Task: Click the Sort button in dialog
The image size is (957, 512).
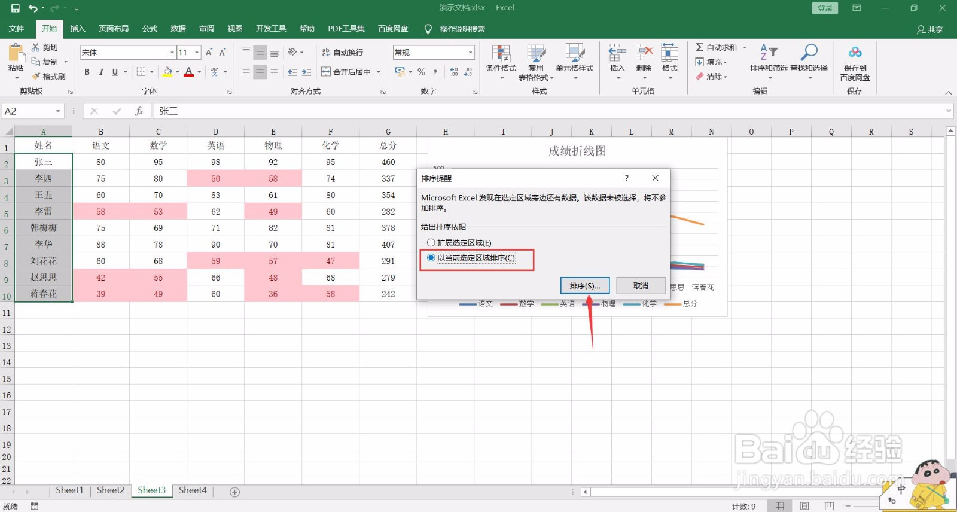Action: tap(585, 286)
